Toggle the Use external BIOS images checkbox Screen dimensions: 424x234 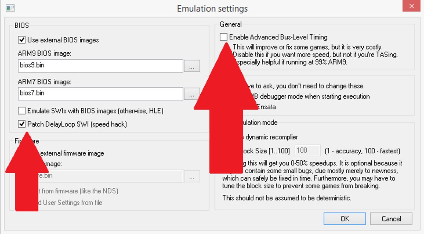coord(22,40)
